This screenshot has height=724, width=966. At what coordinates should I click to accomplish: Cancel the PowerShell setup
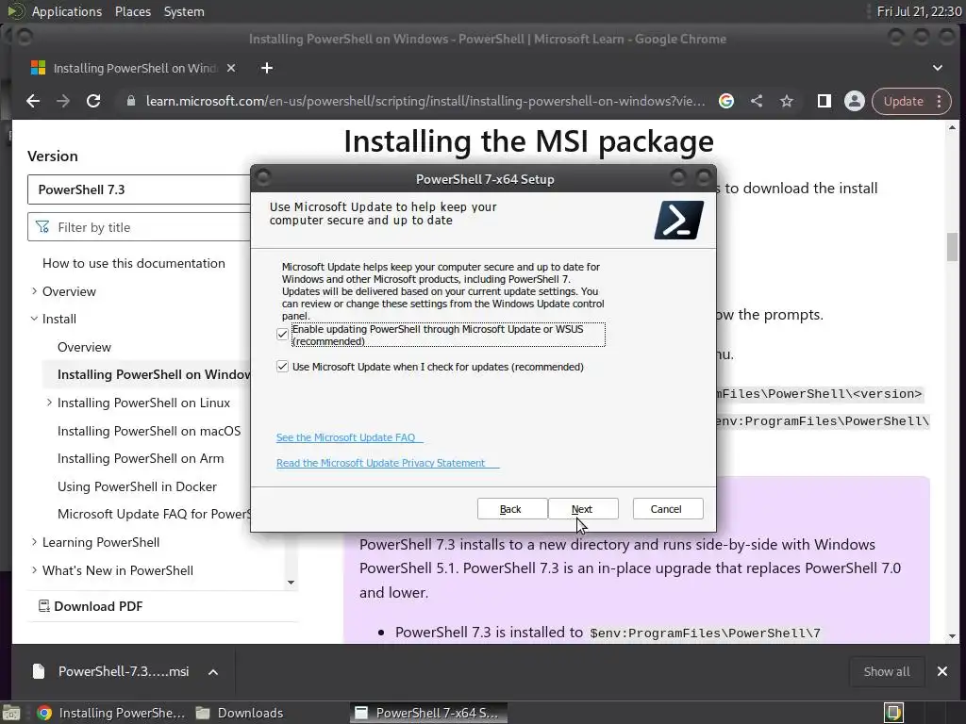click(x=667, y=508)
